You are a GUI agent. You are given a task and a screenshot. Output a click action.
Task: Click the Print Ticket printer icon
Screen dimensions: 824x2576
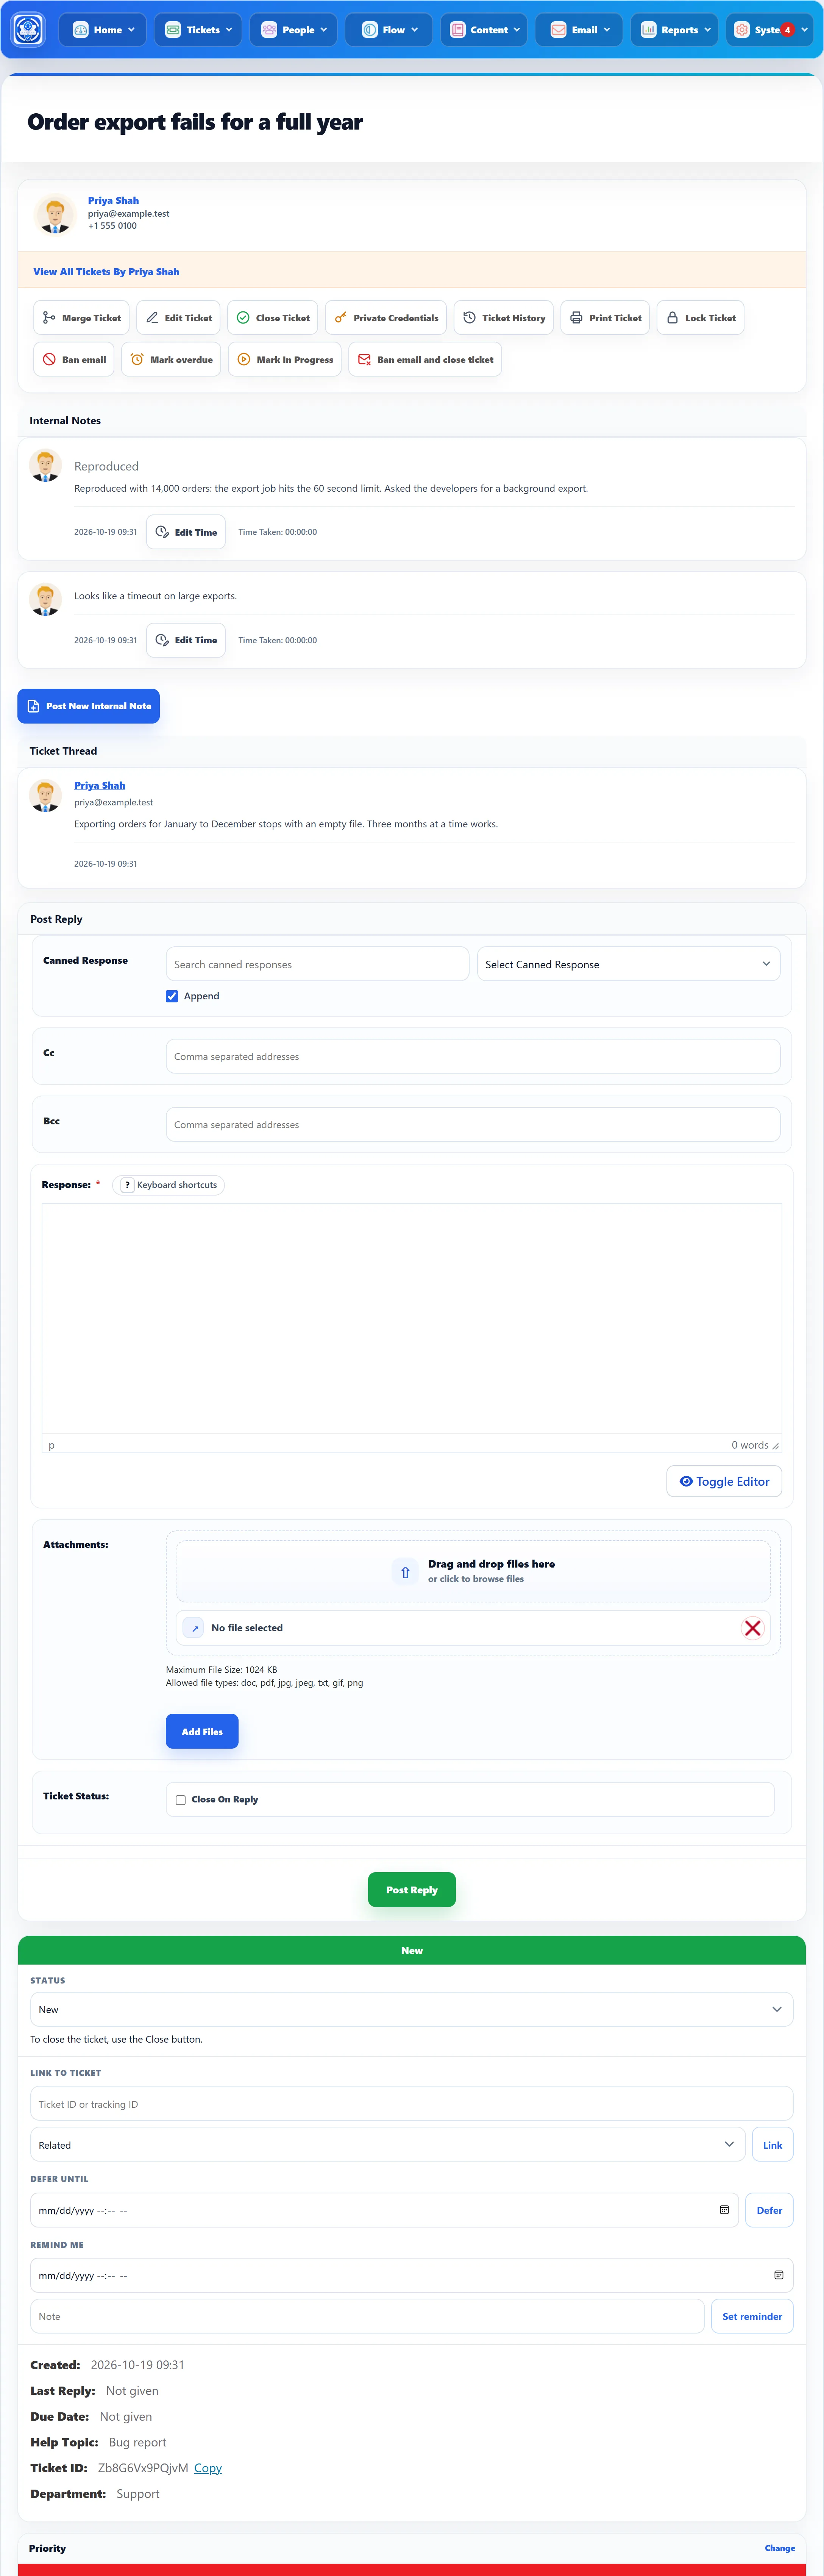pos(576,318)
